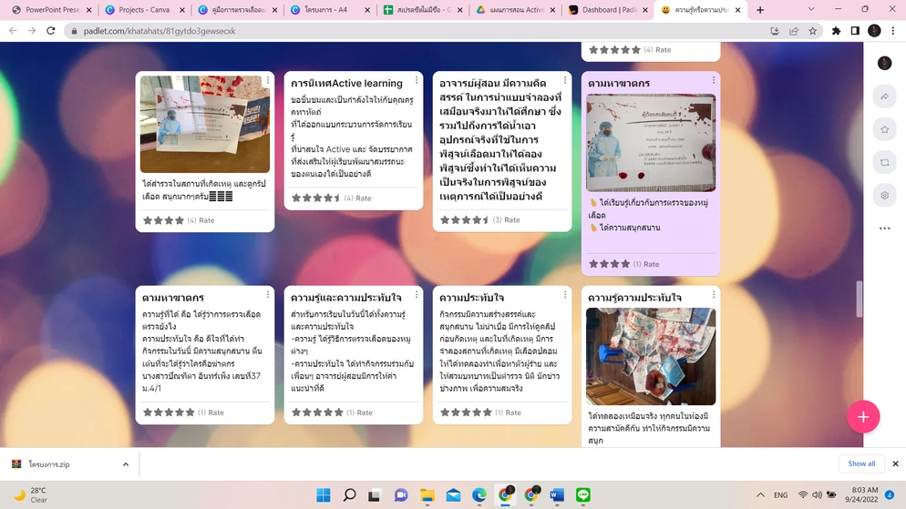Open a new browser tab

[x=760, y=10]
